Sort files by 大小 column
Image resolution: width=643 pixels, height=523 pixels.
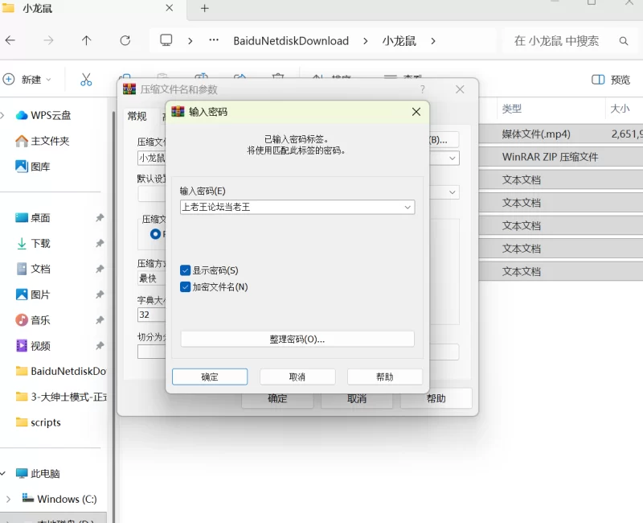pyautogui.click(x=620, y=109)
